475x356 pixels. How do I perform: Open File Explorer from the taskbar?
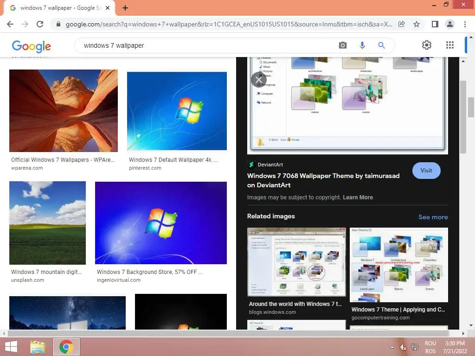pos(38,347)
